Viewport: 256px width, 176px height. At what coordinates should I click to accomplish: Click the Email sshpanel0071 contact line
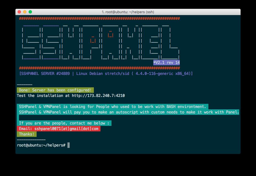click(59, 129)
